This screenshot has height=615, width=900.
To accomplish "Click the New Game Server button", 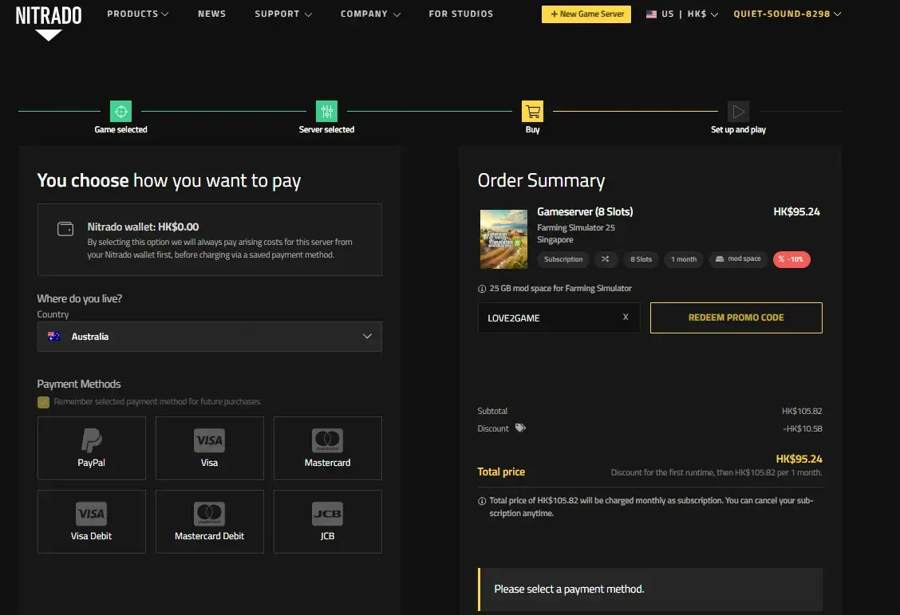I will pos(586,14).
